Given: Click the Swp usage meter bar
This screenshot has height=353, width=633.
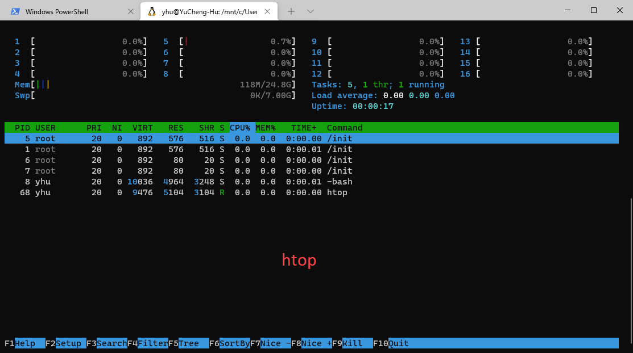Looking at the screenshot, I should (x=155, y=95).
